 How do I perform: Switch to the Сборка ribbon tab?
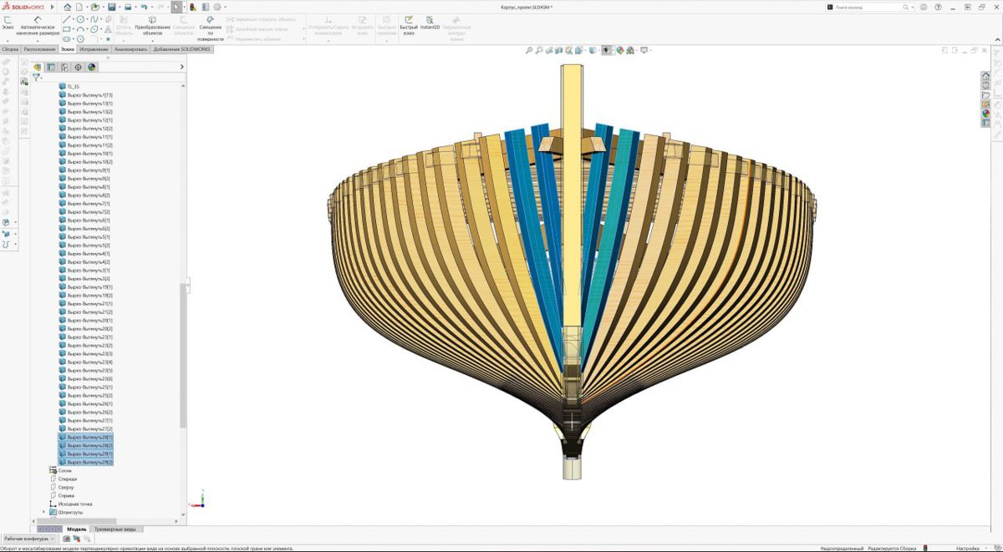[10, 49]
